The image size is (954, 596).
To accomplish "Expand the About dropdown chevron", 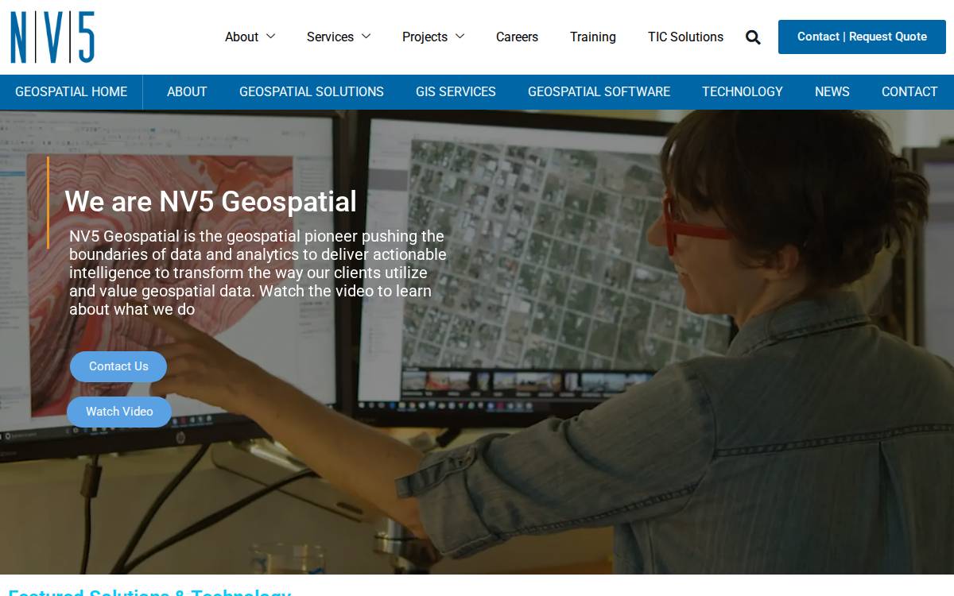I will 270,37.
